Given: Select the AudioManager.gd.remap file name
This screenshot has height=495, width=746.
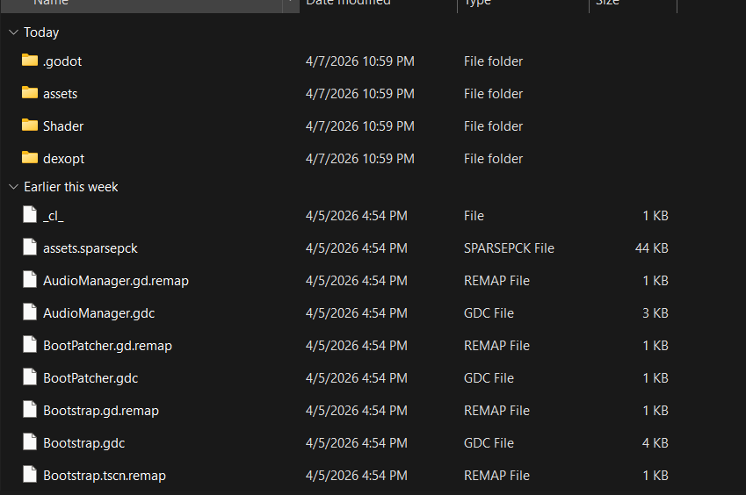Looking at the screenshot, I should pyautogui.click(x=116, y=281).
